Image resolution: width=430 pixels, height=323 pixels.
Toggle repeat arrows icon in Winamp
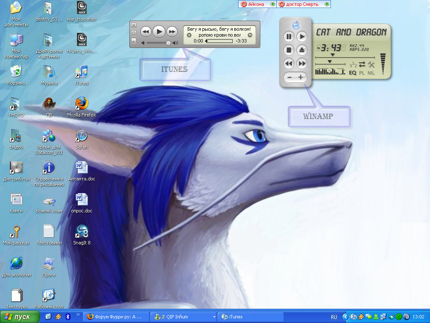click(x=362, y=64)
